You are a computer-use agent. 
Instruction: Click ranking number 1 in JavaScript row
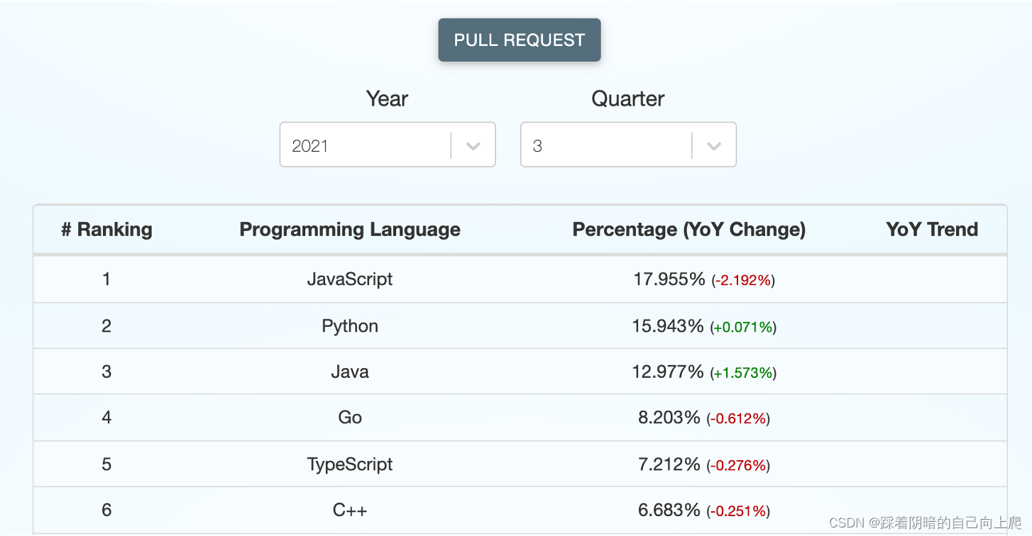pyautogui.click(x=106, y=279)
